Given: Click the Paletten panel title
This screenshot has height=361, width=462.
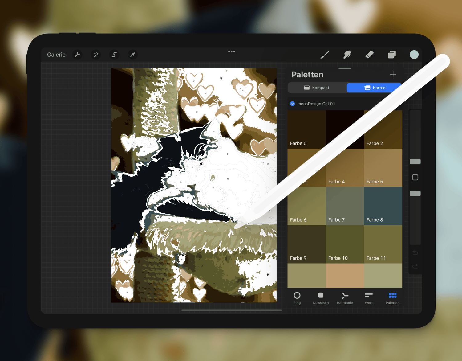Looking at the screenshot, I should tap(307, 75).
